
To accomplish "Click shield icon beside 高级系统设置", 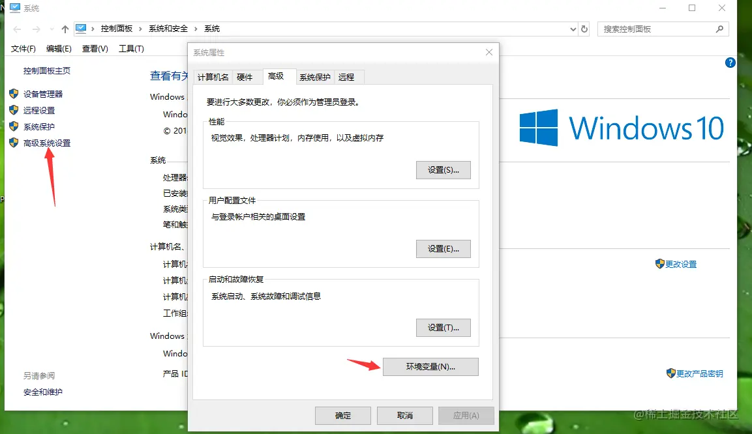I will point(14,142).
